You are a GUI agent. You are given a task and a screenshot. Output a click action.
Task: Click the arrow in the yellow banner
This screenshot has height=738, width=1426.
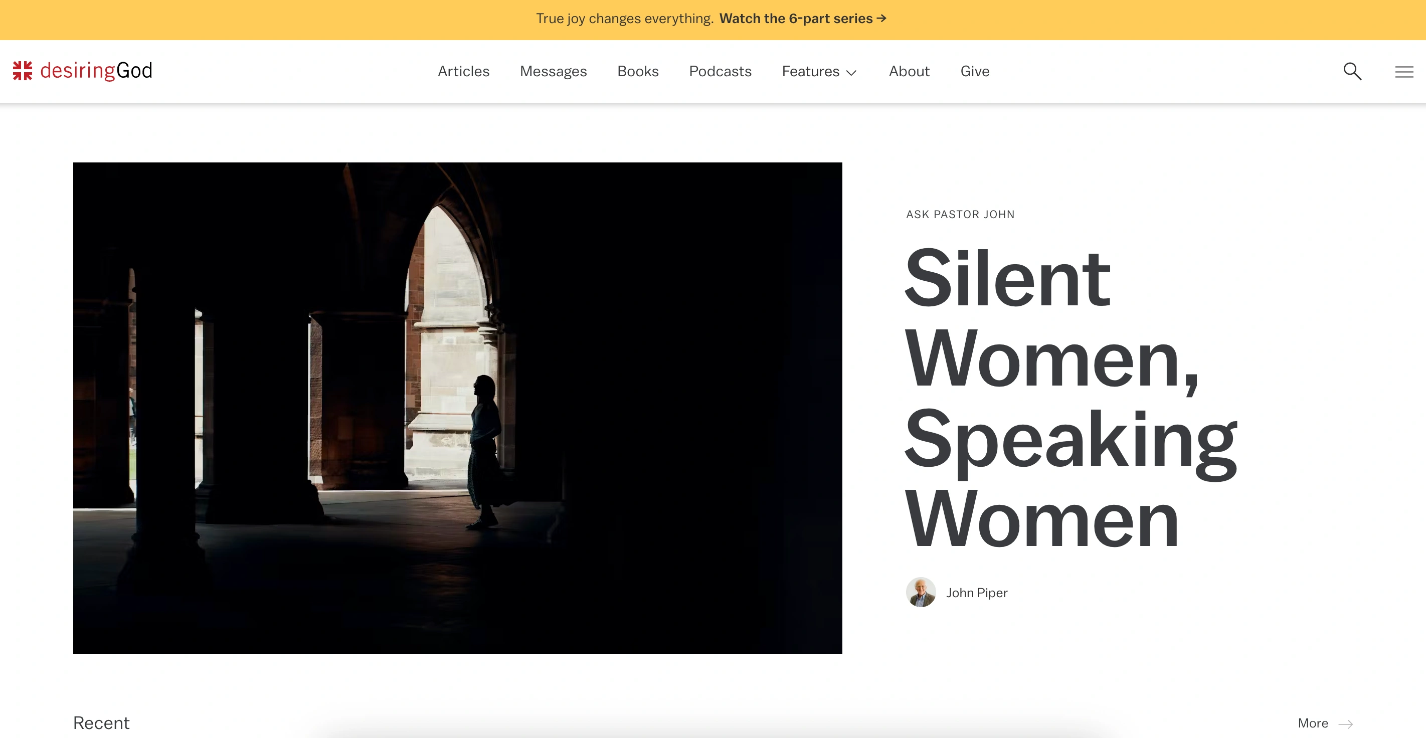[881, 18]
